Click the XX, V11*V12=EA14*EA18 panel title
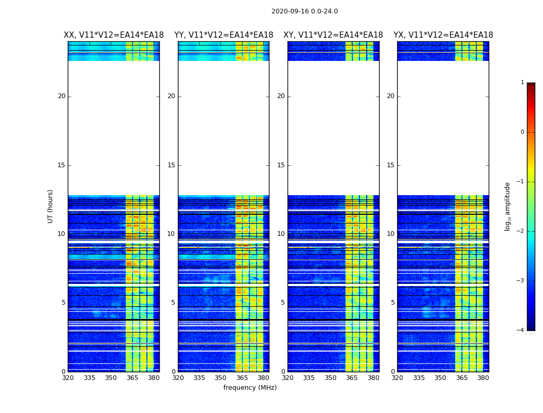543x413 pixels. point(114,35)
